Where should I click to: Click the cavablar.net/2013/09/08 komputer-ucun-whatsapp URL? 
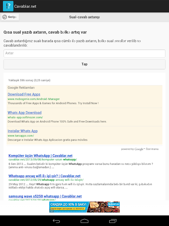tap(43, 160)
